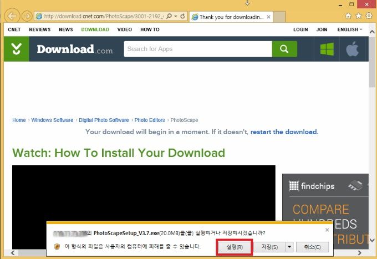Click the Cancel (취소) button

(x=312, y=247)
